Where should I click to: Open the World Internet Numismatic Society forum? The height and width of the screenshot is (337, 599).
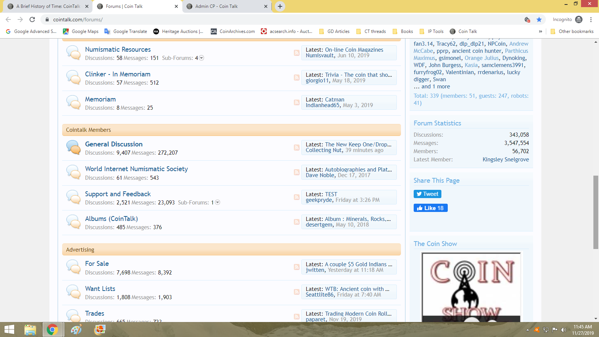point(136,169)
